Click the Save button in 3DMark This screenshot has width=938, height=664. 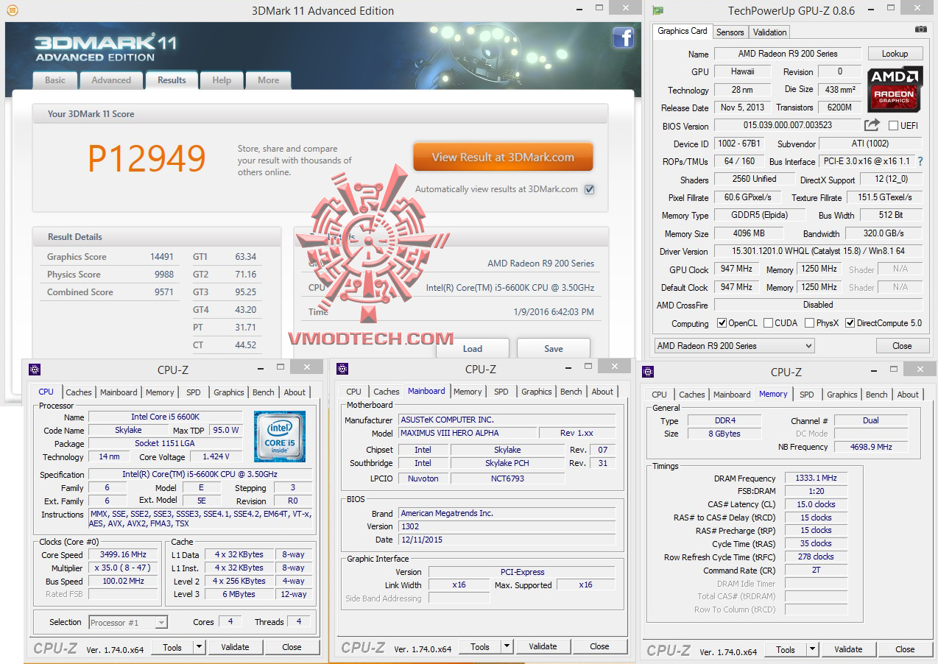pos(554,349)
